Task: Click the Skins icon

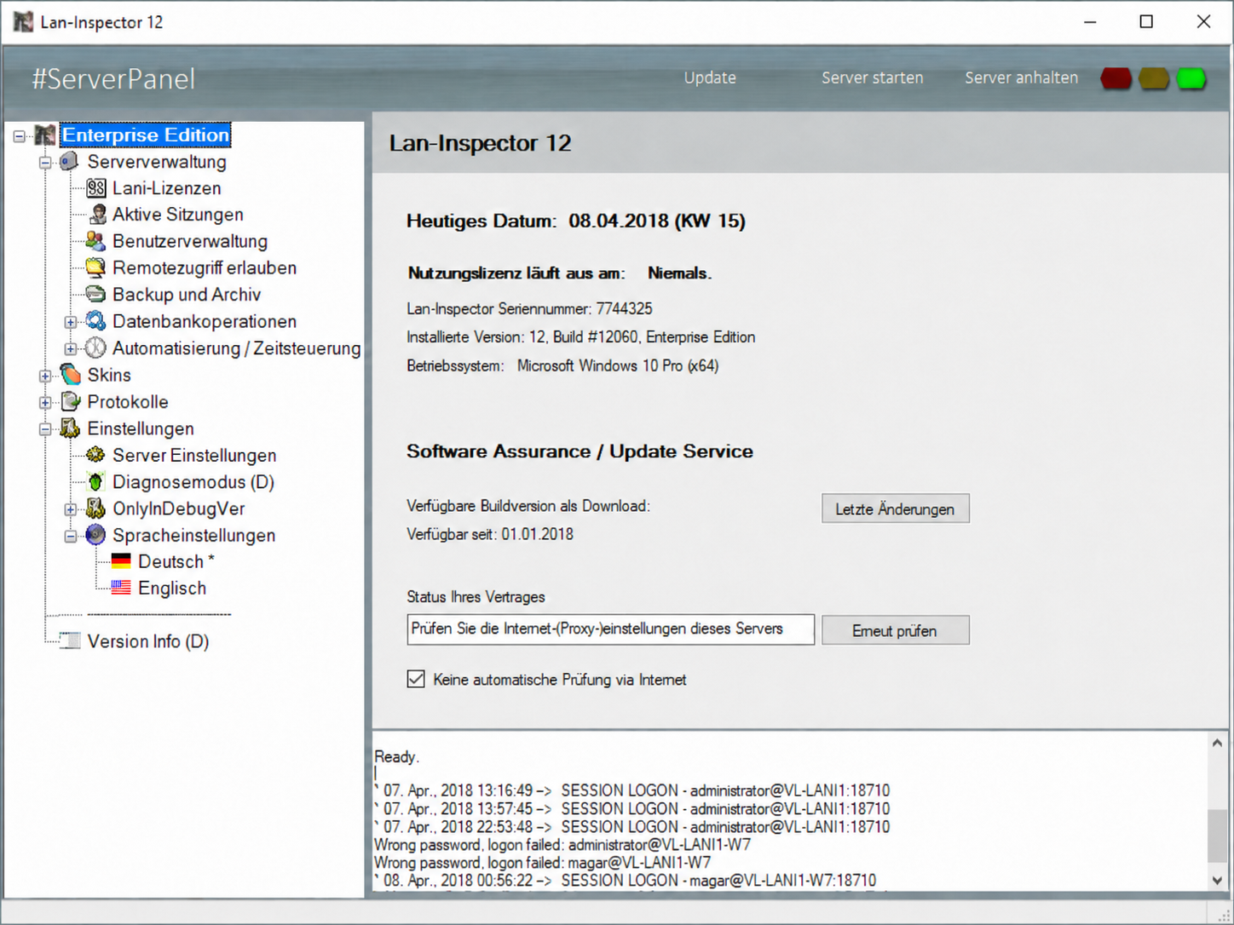Action: click(x=70, y=375)
